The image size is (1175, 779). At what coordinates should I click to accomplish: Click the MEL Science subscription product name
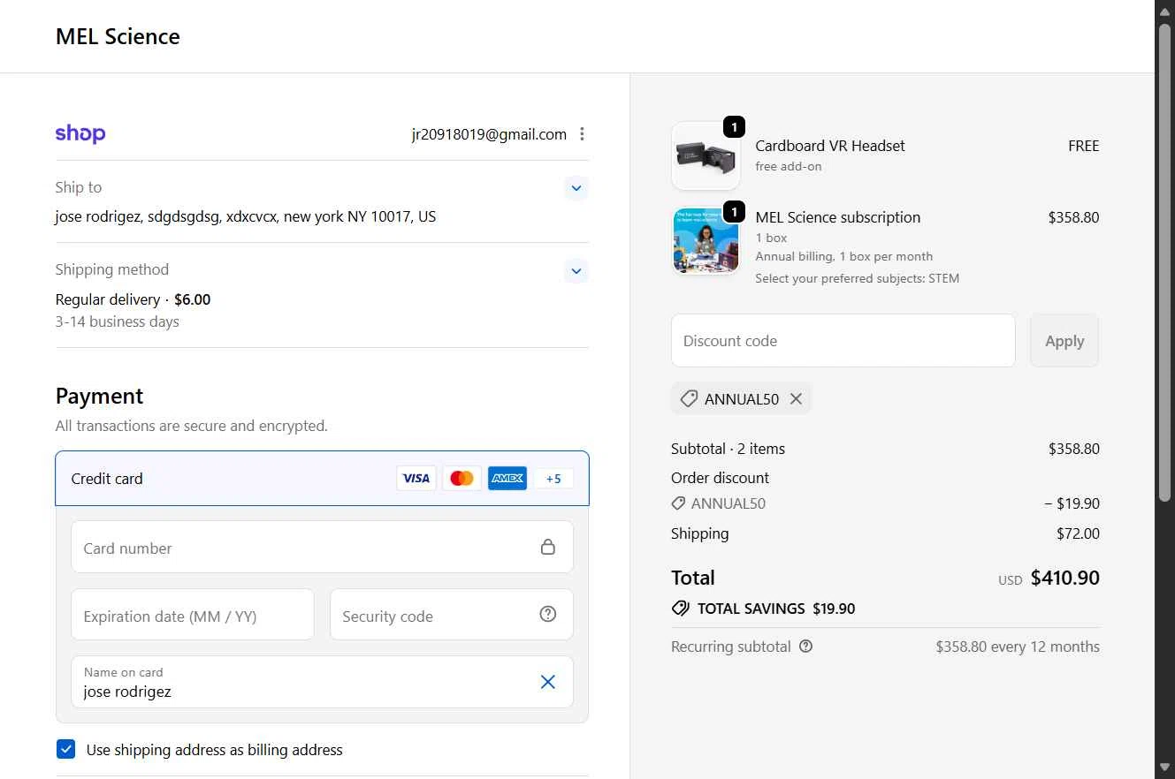[838, 217]
